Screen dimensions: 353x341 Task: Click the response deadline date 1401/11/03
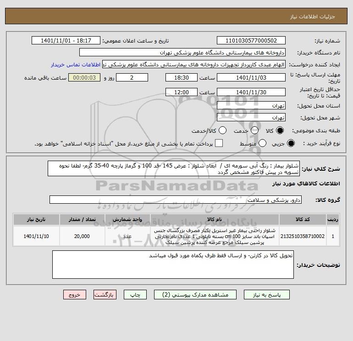coord(251,77)
